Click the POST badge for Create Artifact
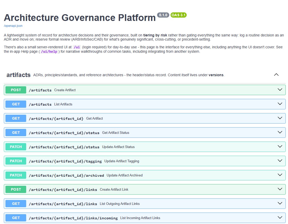The height and width of the screenshot is (224, 288). coord(16,90)
